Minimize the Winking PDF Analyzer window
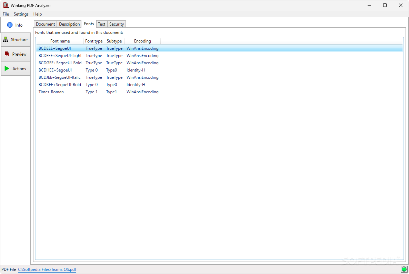This screenshot has height=274, width=409. tap(369, 5)
